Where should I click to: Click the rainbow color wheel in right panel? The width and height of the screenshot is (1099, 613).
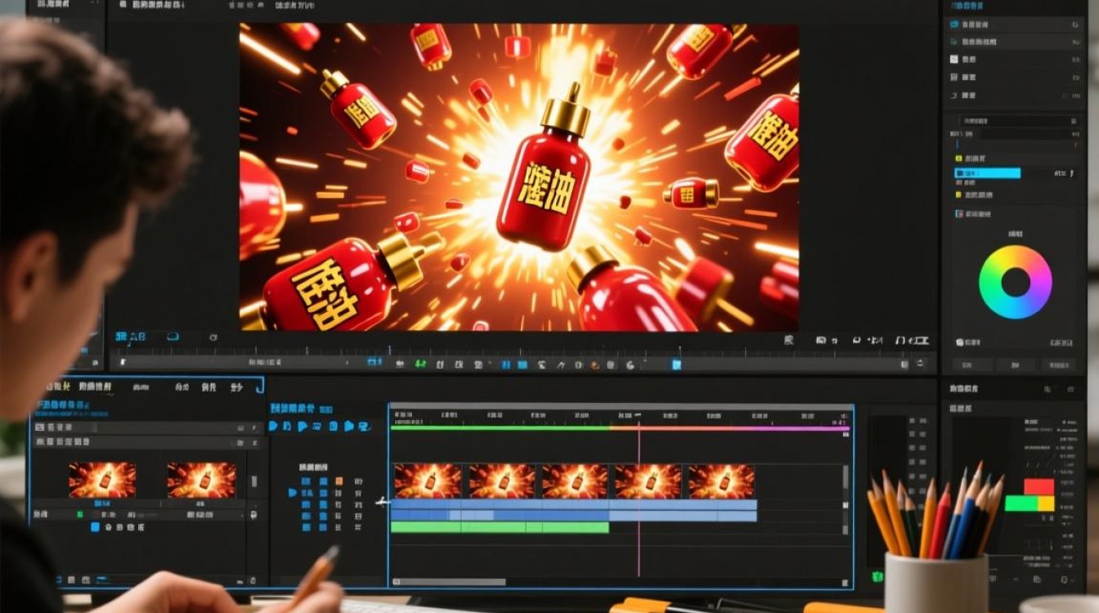click(x=1015, y=282)
